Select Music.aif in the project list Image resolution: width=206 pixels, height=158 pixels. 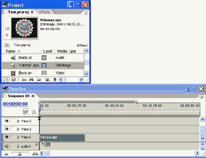coord(43,58)
